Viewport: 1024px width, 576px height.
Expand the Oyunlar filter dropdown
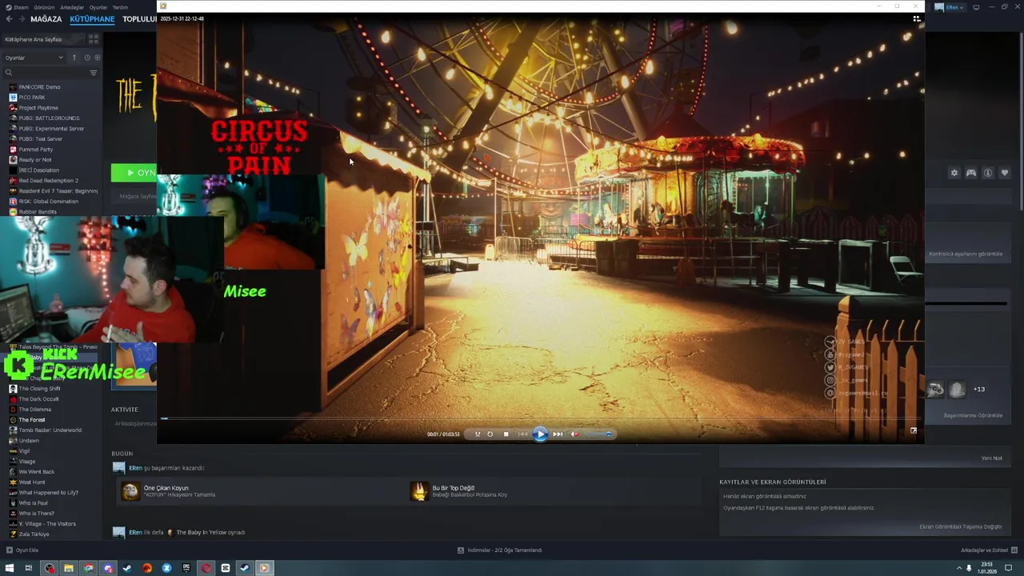[34, 58]
